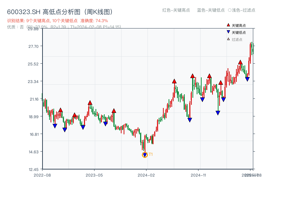Select the red high marker near 19.7 in late 2023
The width and height of the screenshot is (281, 211).
point(114,111)
